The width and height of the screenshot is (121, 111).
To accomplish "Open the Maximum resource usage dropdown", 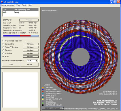I will coord(37,61).
